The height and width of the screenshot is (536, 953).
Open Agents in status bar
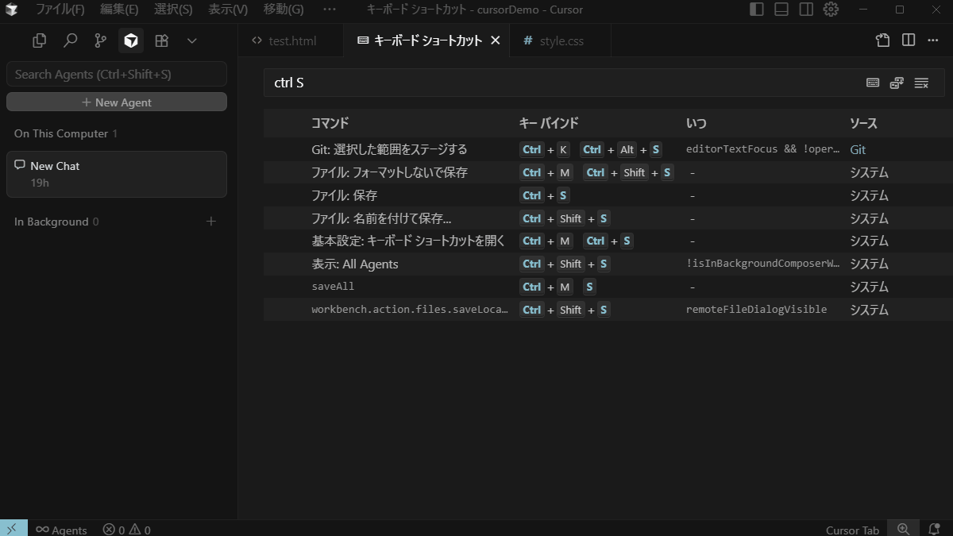click(61, 530)
